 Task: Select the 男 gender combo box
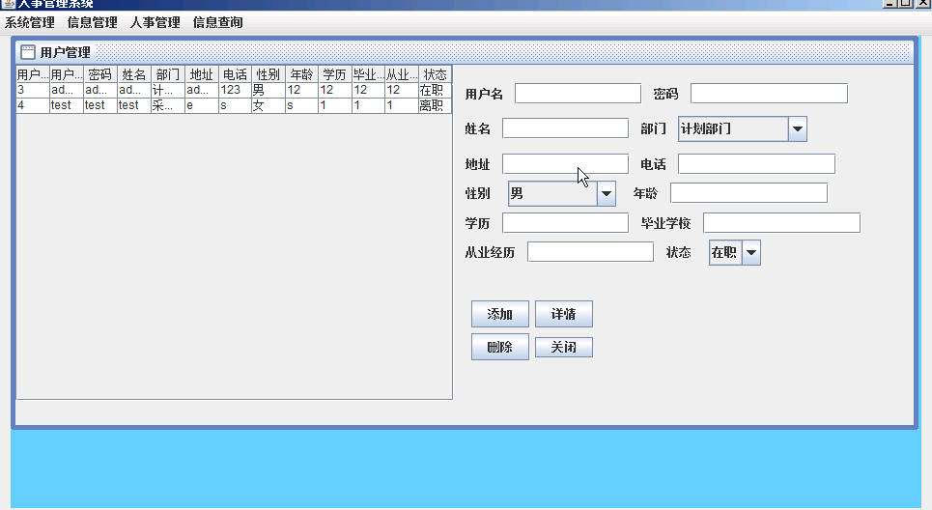coord(562,194)
